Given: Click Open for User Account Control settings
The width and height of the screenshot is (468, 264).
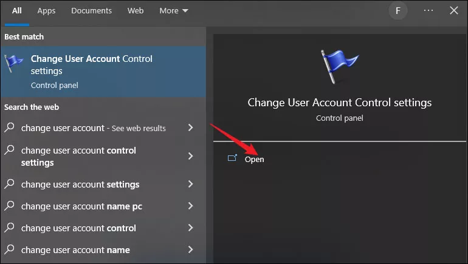Looking at the screenshot, I should pyautogui.click(x=254, y=160).
